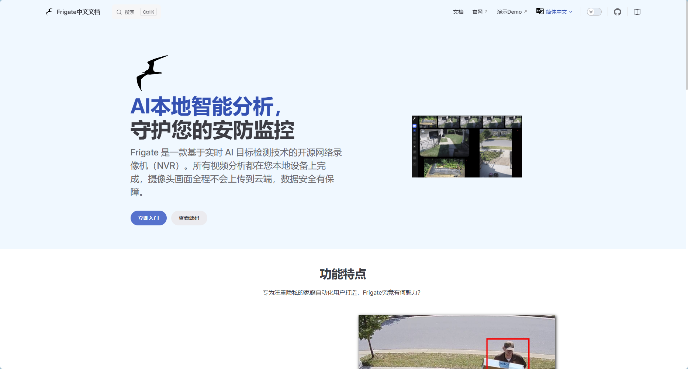Open the 官网 external link
The width and height of the screenshot is (688, 369).
point(480,12)
